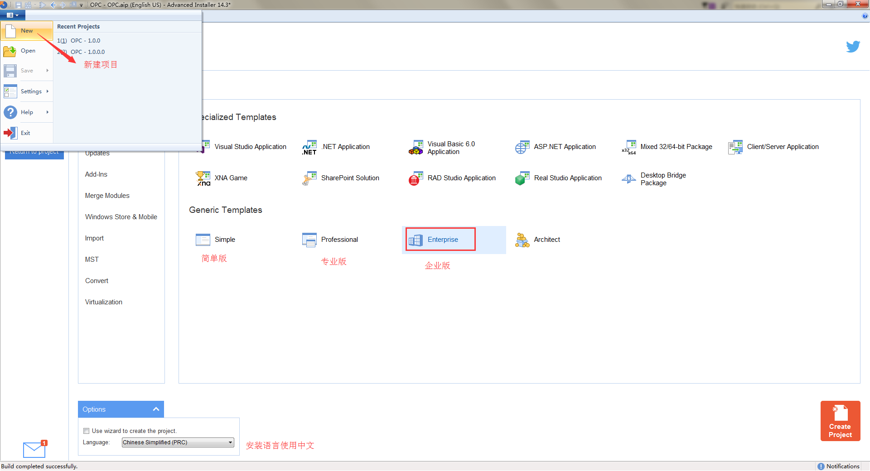Open the Updates category
Viewport: 870px width, 471px height.
(97, 153)
